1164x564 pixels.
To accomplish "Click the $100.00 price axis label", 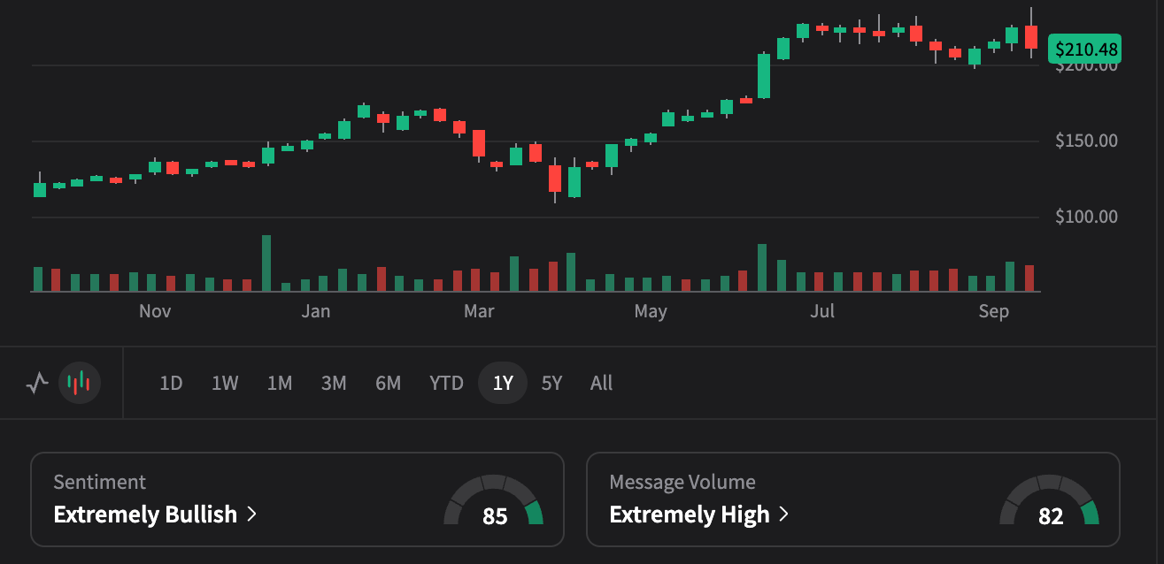I will click(1086, 217).
